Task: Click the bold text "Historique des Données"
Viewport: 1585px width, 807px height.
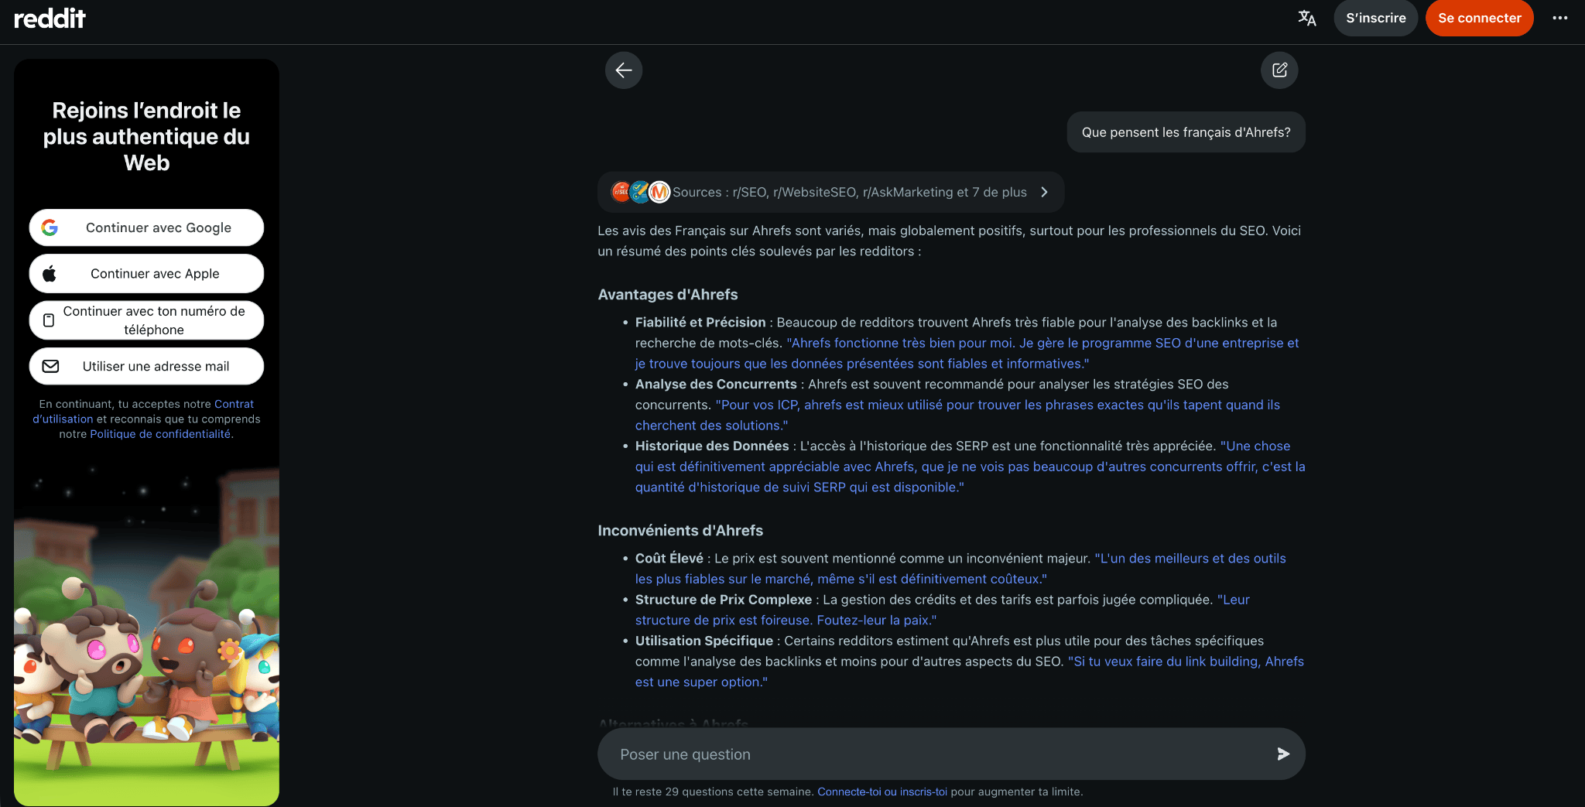Action: pos(712,446)
